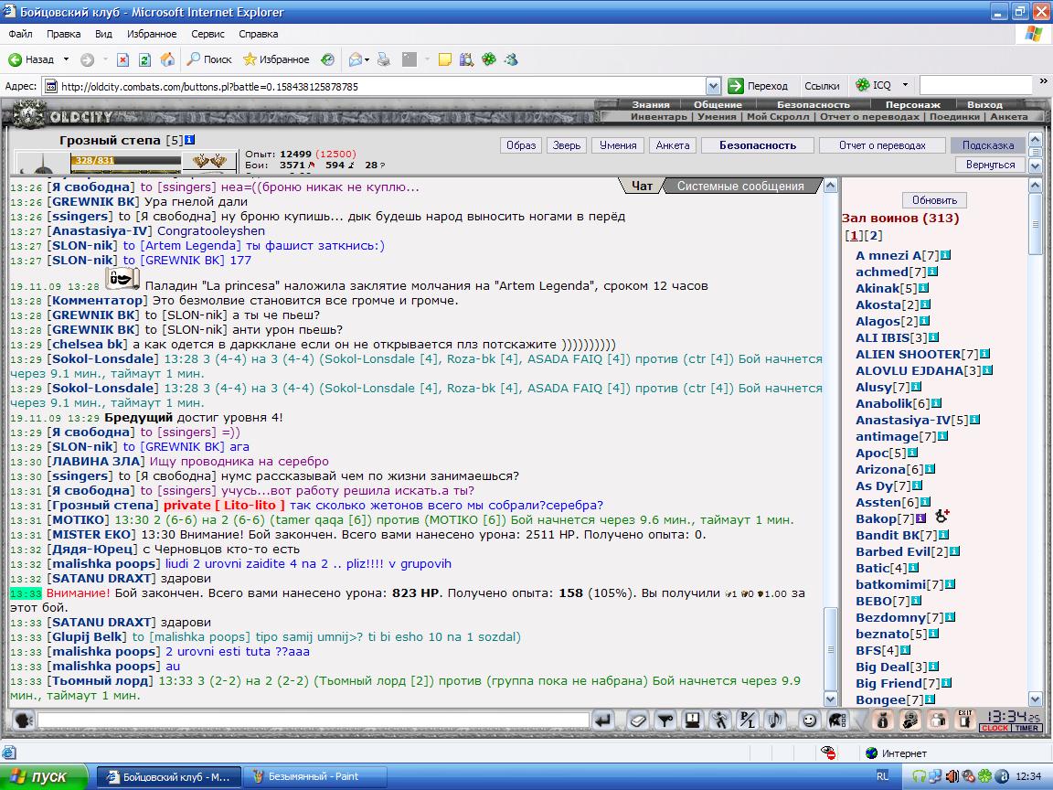This screenshot has width=1053, height=790.
Task: Click the sound speaker icon in chat bar
Action: (x=775, y=721)
